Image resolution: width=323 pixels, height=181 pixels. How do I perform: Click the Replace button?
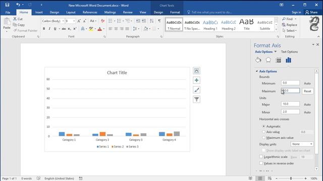[290, 25]
